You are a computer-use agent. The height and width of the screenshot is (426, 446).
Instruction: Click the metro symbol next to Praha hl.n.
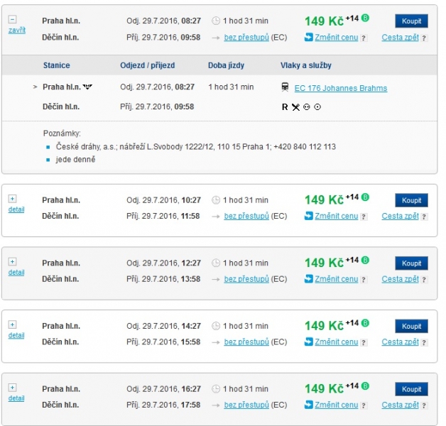88,87
